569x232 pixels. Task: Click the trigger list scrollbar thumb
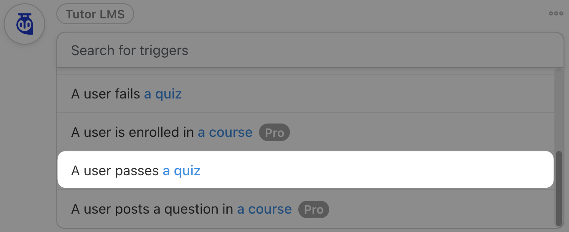coord(558,188)
